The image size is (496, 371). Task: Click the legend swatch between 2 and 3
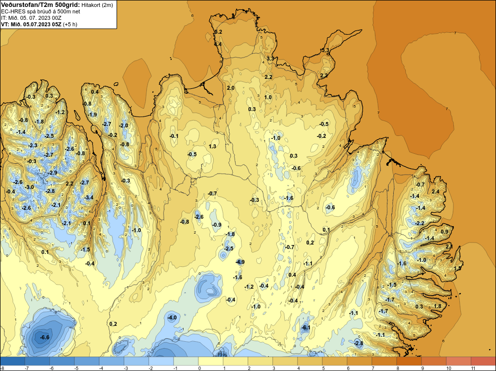261,361
